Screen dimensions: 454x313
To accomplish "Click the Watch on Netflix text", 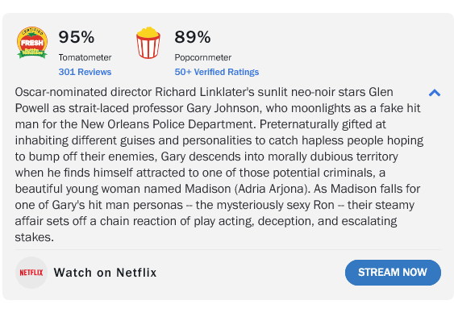I will click(x=105, y=273).
